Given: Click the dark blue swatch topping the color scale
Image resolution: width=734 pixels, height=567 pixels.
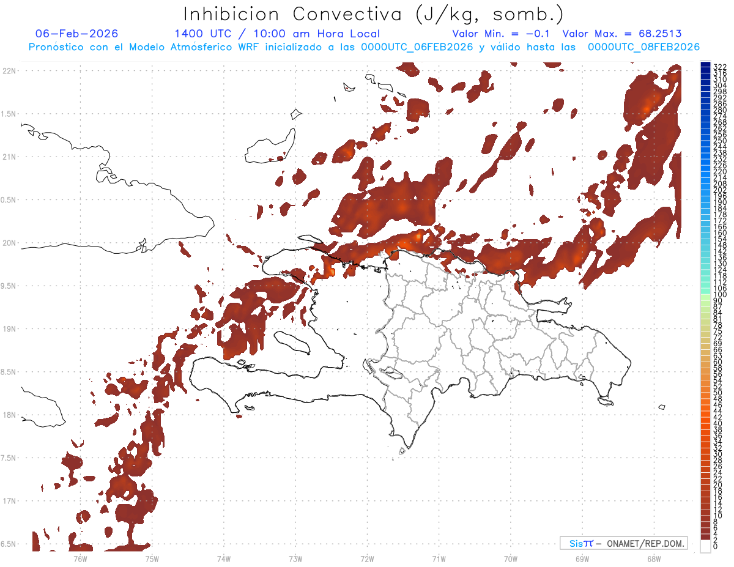Looking at the screenshot, I should point(705,65).
